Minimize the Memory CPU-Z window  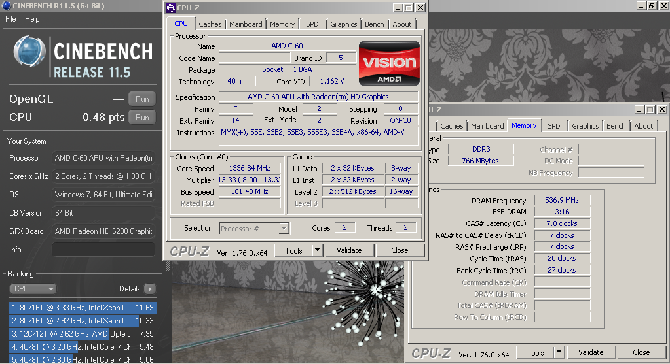(639, 110)
